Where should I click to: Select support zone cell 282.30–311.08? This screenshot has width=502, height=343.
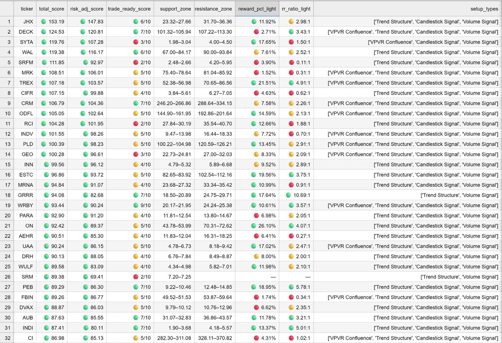coord(174,338)
